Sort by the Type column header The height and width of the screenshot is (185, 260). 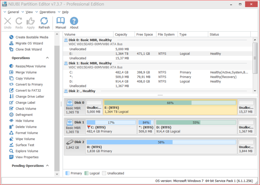coord(193,35)
